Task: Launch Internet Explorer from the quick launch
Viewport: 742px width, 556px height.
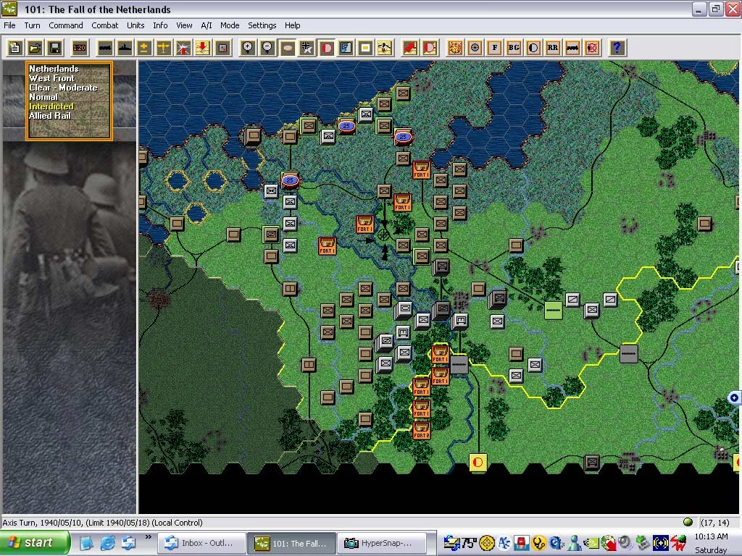Action: pyautogui.click(x=107, y=543)
